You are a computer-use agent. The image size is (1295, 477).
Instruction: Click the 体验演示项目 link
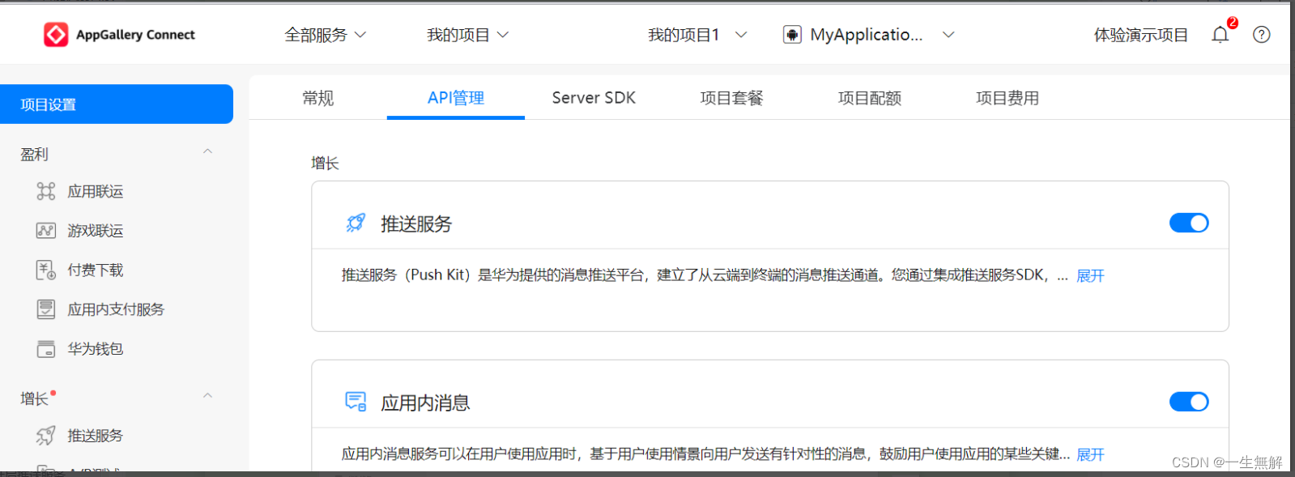click(x=1140, y=35)
